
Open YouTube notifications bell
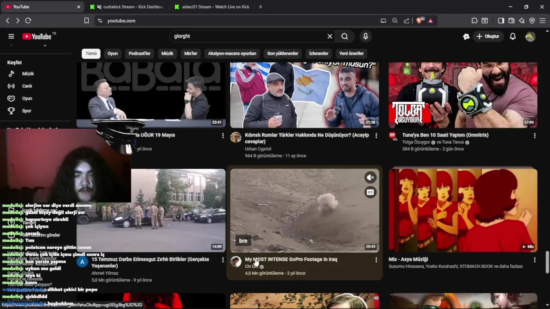pyautogui.click(x=513, y=36)
